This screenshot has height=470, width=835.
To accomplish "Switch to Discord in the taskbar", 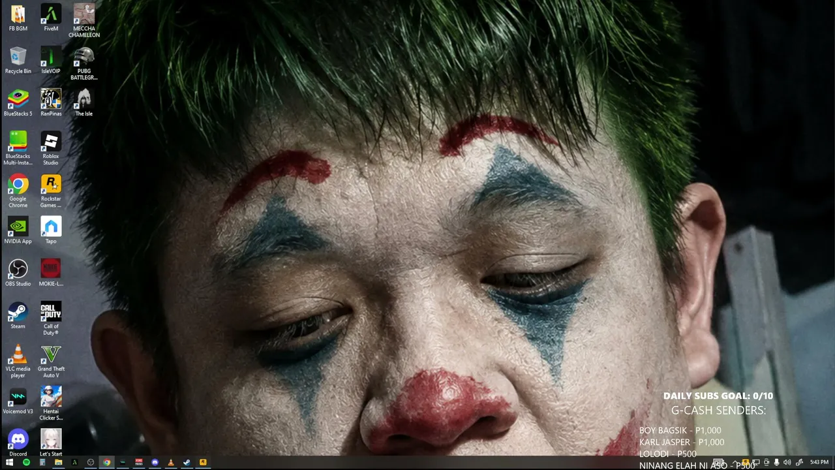I will coord(155,463).
